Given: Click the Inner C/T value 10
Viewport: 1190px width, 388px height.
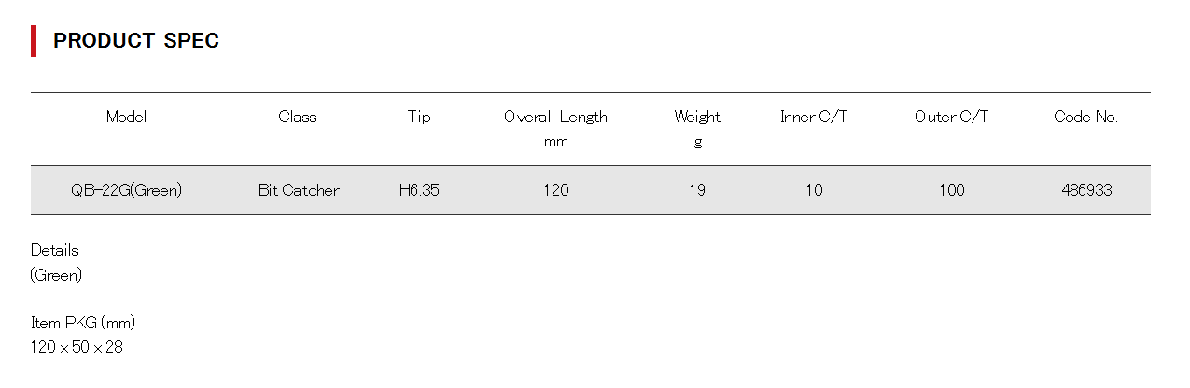Looking at the screenshot, I should (x=814, y=190).
